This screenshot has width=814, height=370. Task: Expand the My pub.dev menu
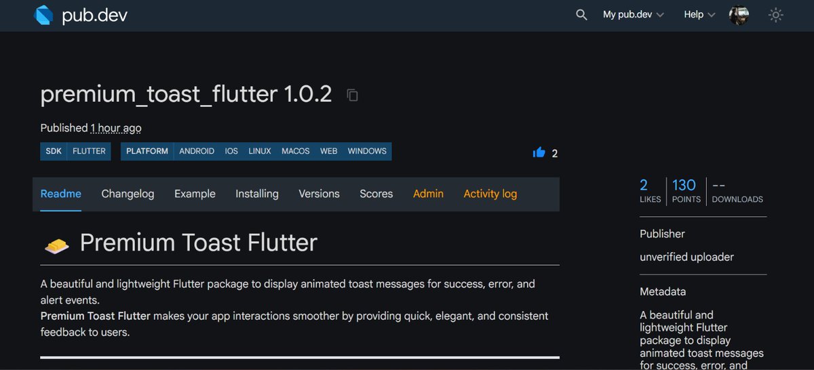click(634, 14)
